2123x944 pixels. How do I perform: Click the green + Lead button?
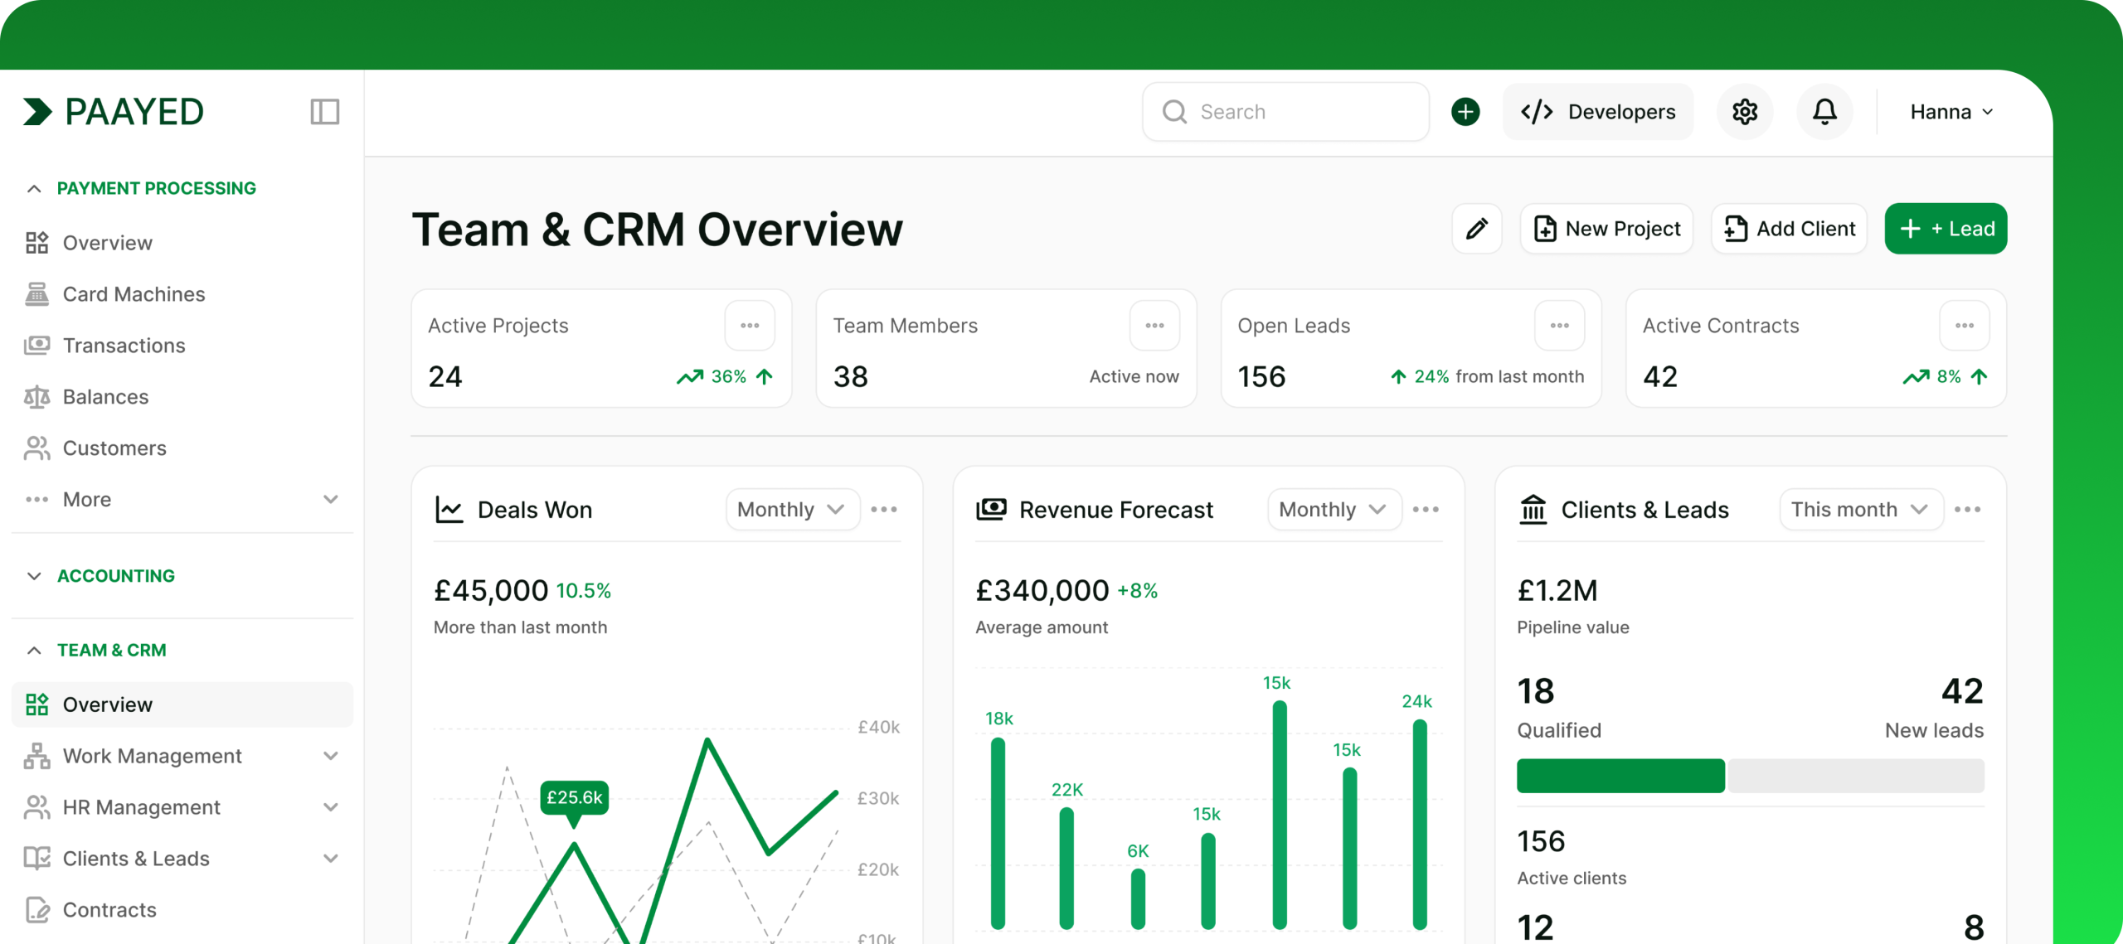pos(1946,229)
